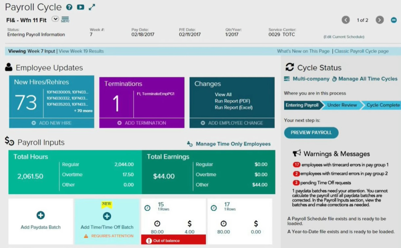Click the help question mark icon

pyautogui.click(x=69, y=7)
